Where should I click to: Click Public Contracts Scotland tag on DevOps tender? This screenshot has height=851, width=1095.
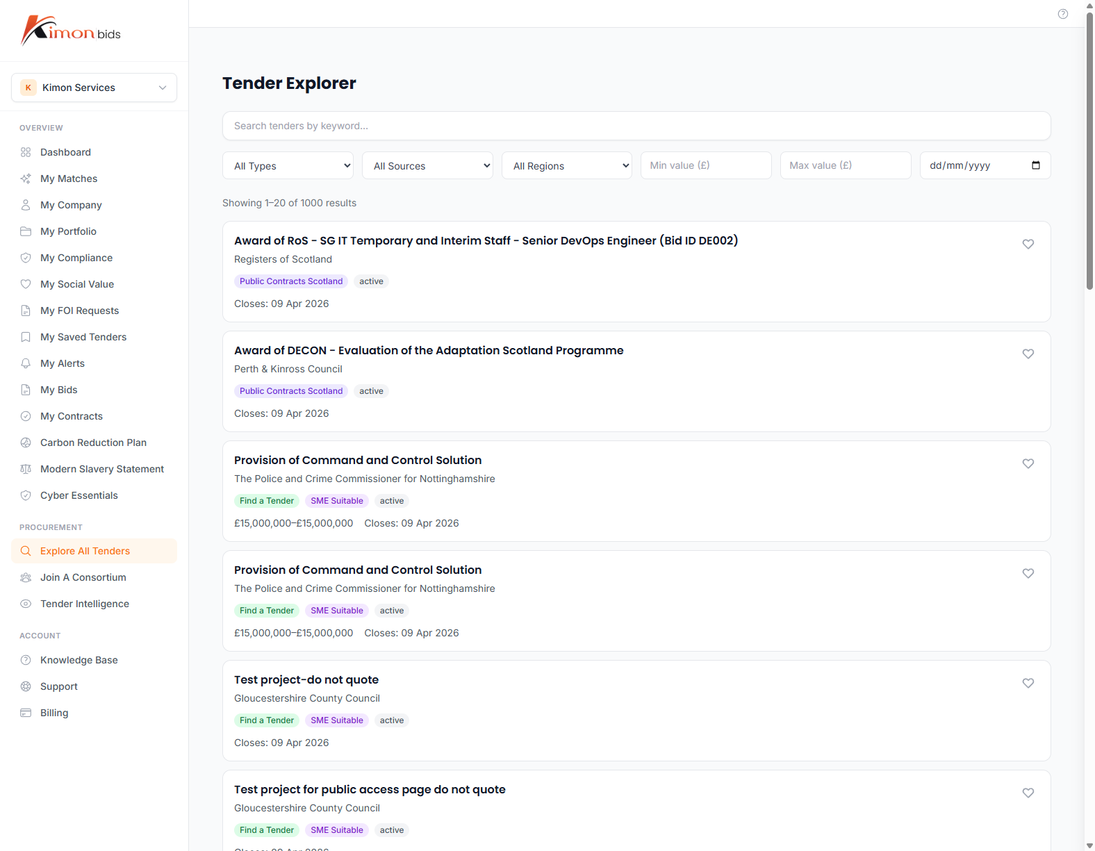tap(291, 281)
